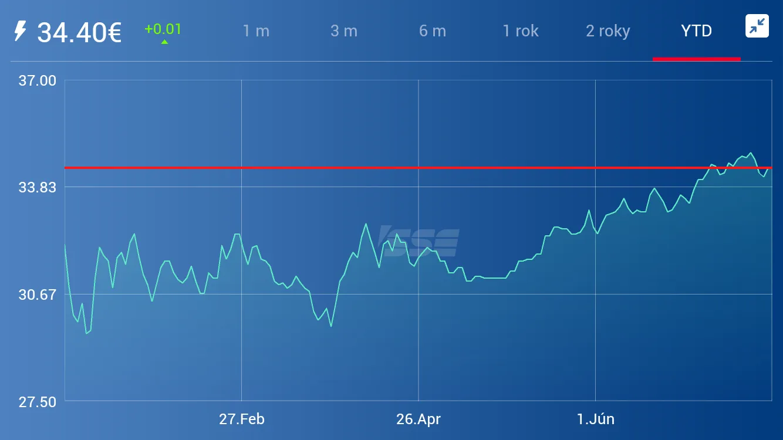Viewport: 783px width, 440px height.
Task: Select the 1 m time range tab
Action: [256, 31]
